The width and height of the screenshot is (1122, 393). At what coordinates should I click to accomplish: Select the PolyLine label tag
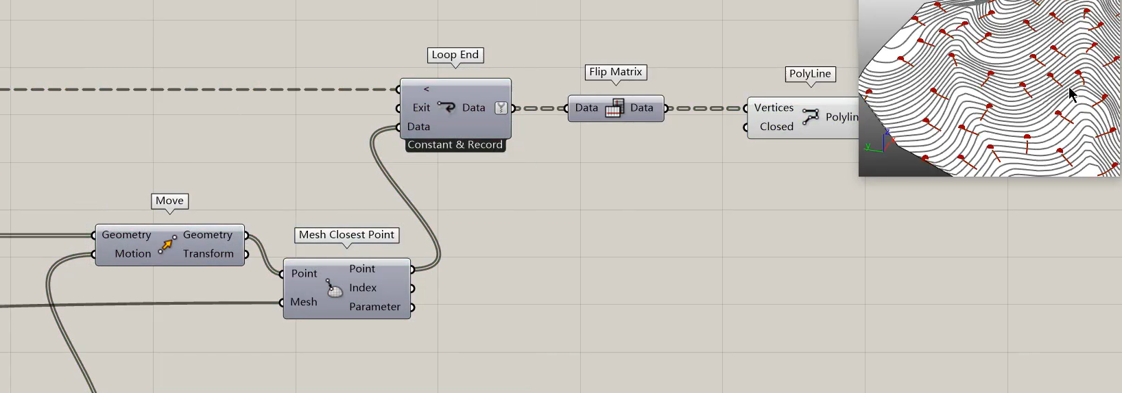tap(810, 74)
